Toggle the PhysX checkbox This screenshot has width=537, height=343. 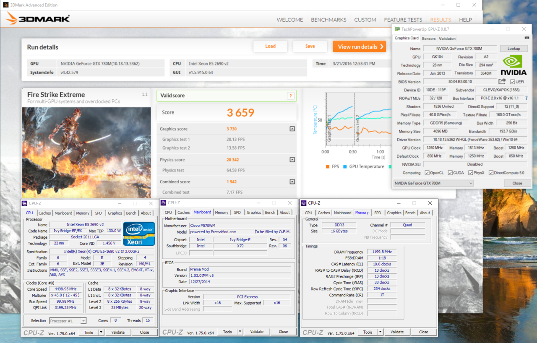(471, 173)
